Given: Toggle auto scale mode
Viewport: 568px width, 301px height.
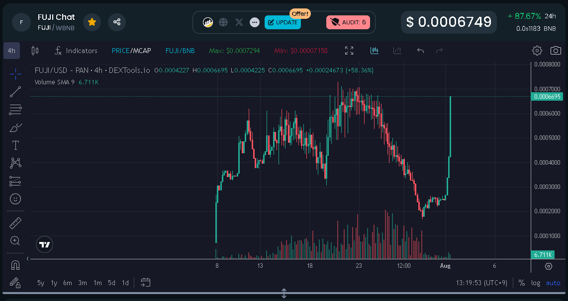Looking at the screenshot, I should click(553, 283).
